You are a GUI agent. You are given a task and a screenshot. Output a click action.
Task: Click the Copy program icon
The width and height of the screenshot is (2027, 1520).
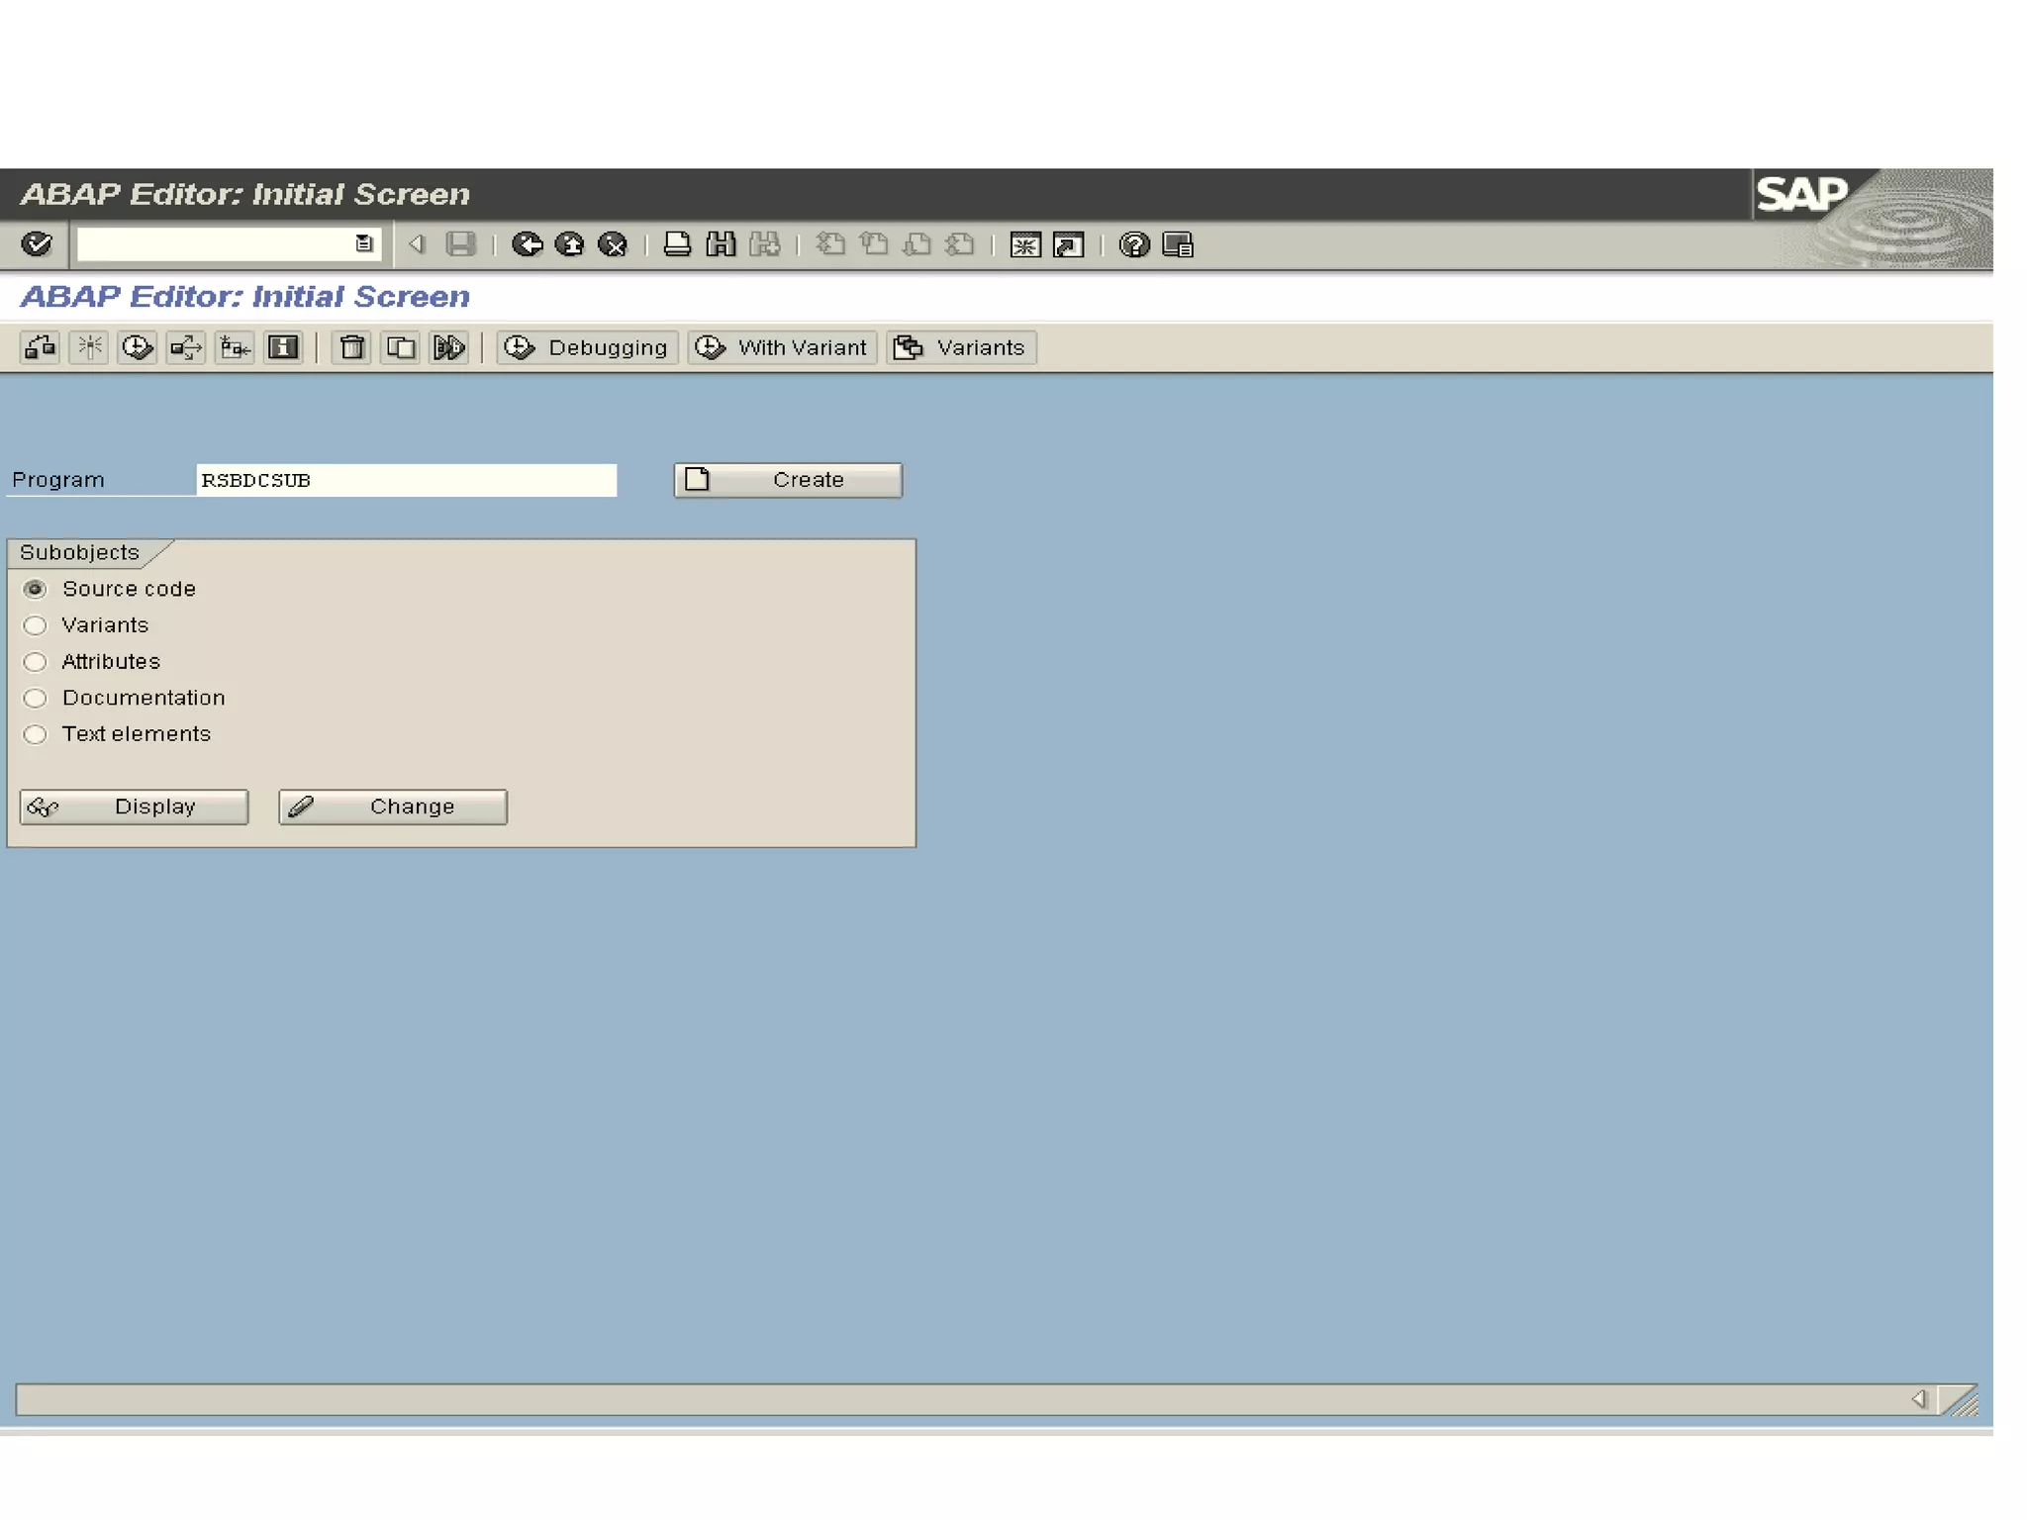[400, 347]
